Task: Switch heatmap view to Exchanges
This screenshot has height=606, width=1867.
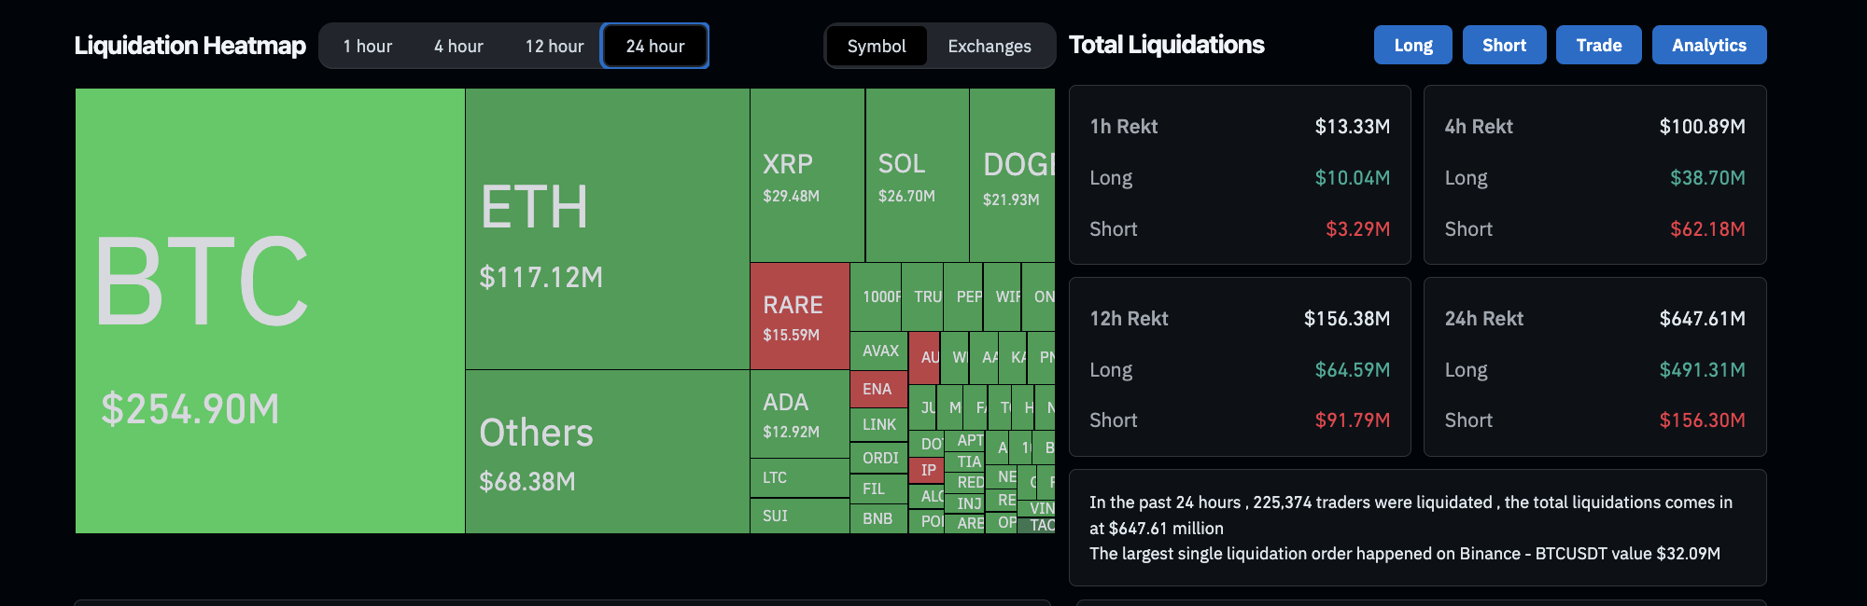Action: coord(990,46)
